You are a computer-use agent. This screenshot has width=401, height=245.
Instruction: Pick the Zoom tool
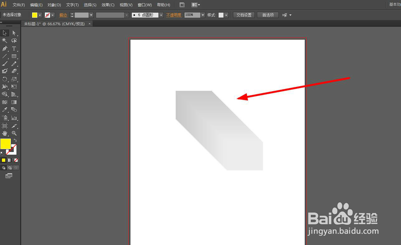[14, 133]
